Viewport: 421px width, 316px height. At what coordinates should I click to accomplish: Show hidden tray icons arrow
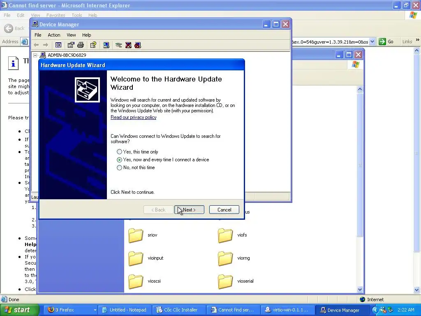(x=375, y=310)
